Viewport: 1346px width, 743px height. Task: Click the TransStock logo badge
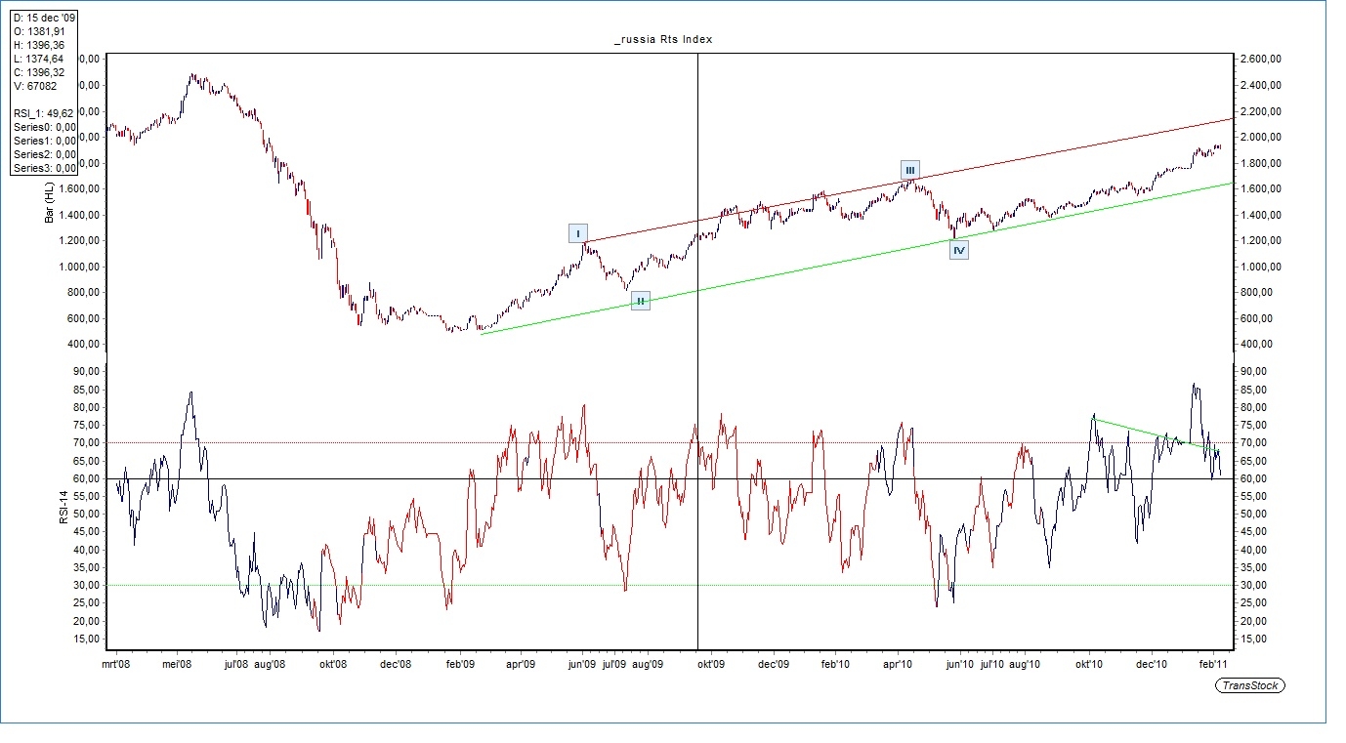(x=1250, y=685)
